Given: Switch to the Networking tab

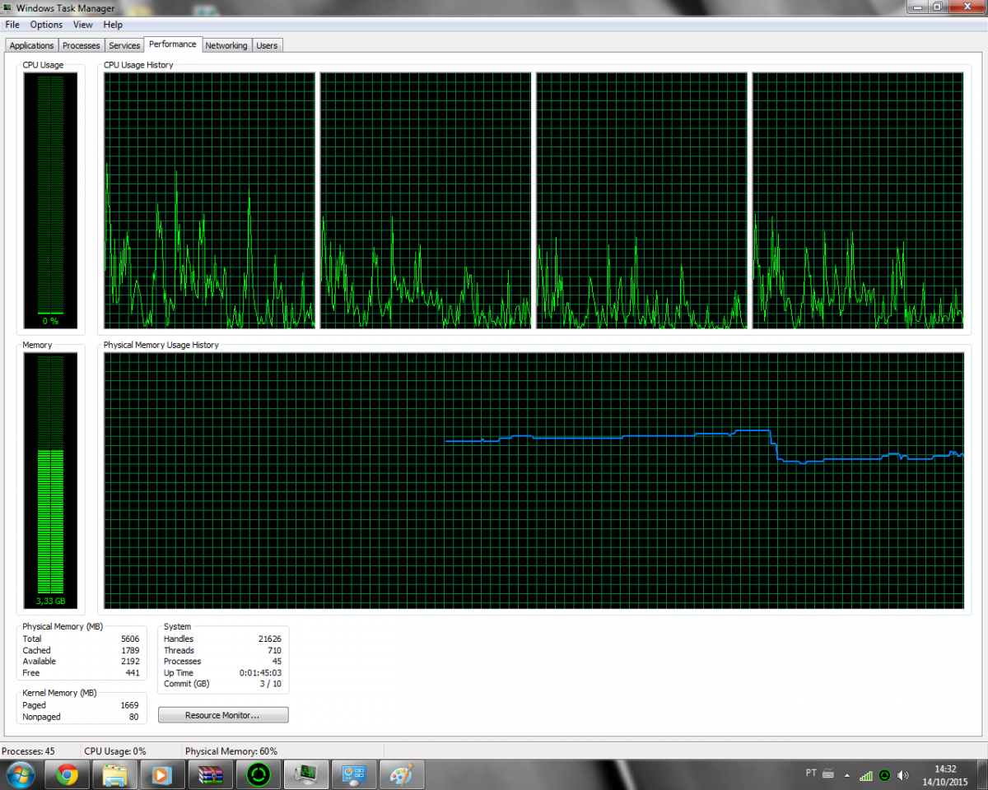Looking at the screenshot, I should 226,46.
